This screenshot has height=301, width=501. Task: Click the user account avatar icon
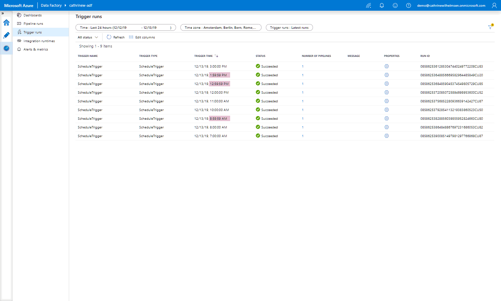pyautogui.click(x=494, y=5)
